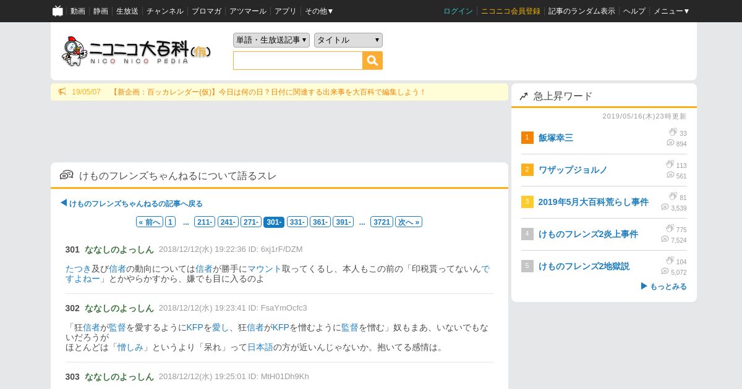The height and width of the screenshot is (389, 742).
Task: Click rank 3 yellow badge
Action: 527,202
